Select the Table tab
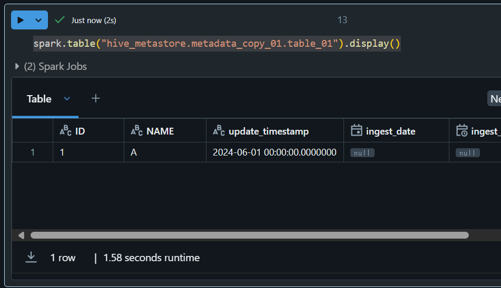501x288 pixels. (39, 99)
